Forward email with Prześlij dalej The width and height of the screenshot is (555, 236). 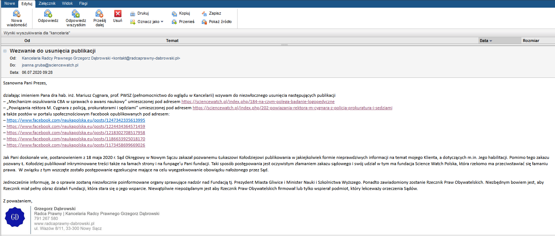pyautogui.click(x=100, y=14)
